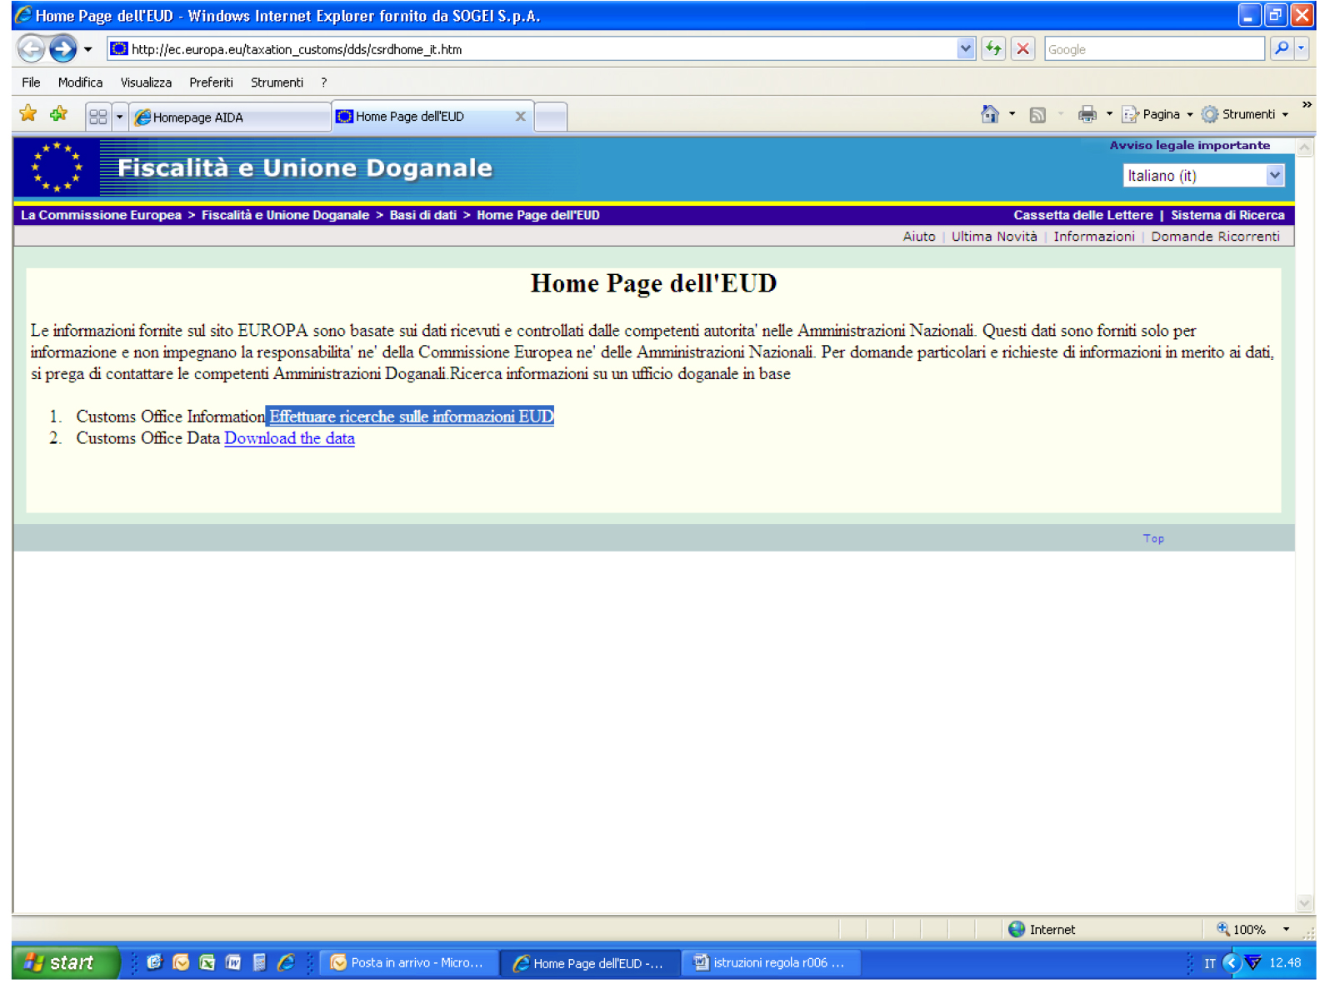Follow the Download the data link
This screenshot has width=1330, height=994.
click(x=289, y=439)
